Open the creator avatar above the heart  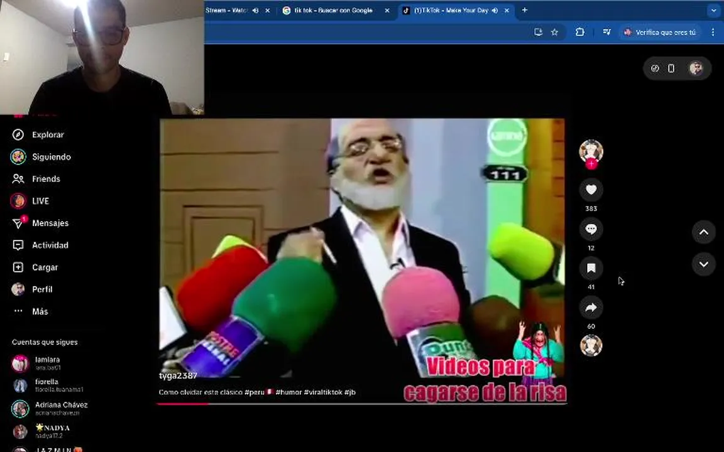(x=591, y=151)
